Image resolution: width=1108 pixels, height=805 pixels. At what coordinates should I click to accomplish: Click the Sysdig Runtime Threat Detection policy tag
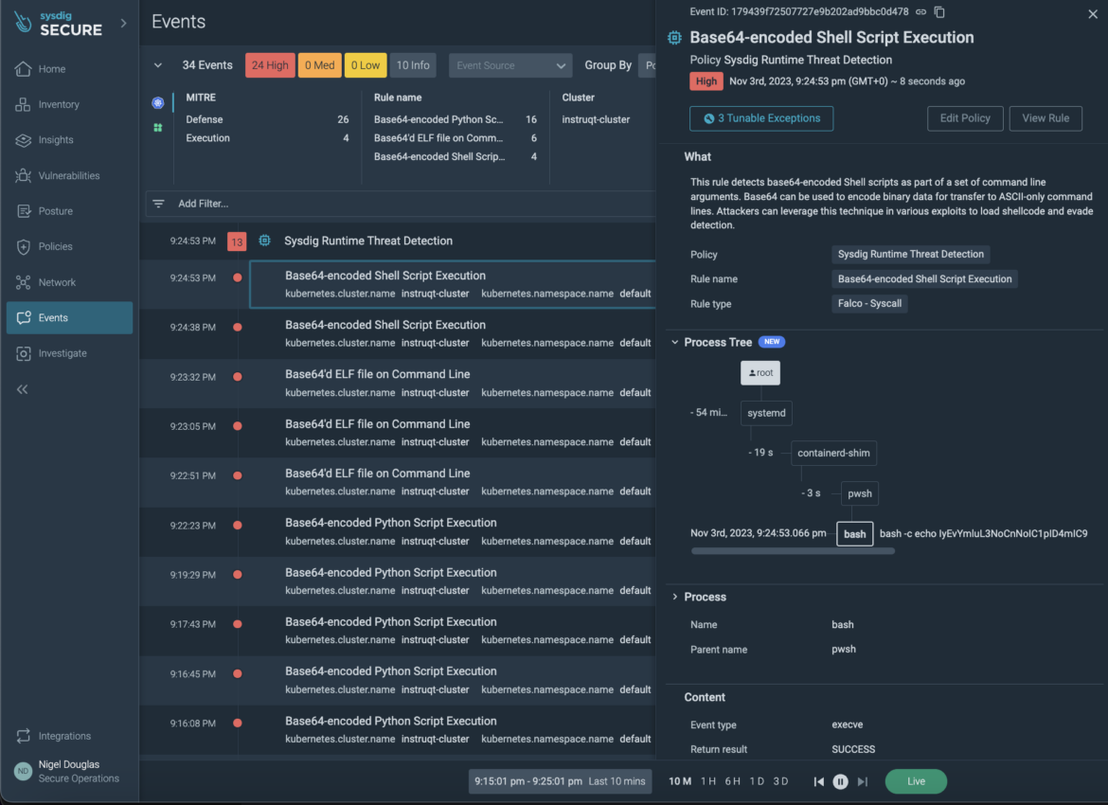(910, 254)
